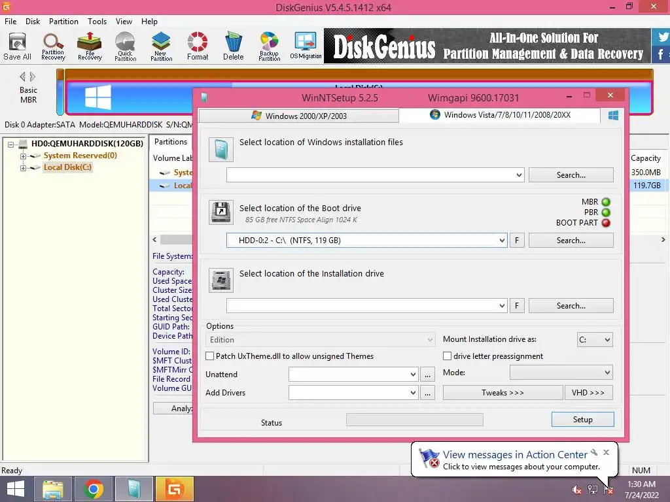This screenshot has width=670, height=502.
Task: Enable drive letter preassignment checkbox
Action: [448, 356]
